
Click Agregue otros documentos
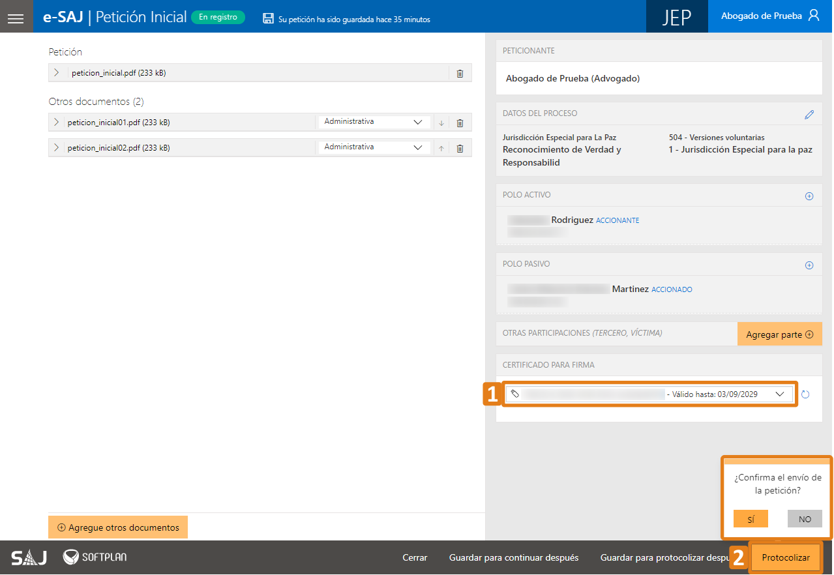click(x=118, y=527)
